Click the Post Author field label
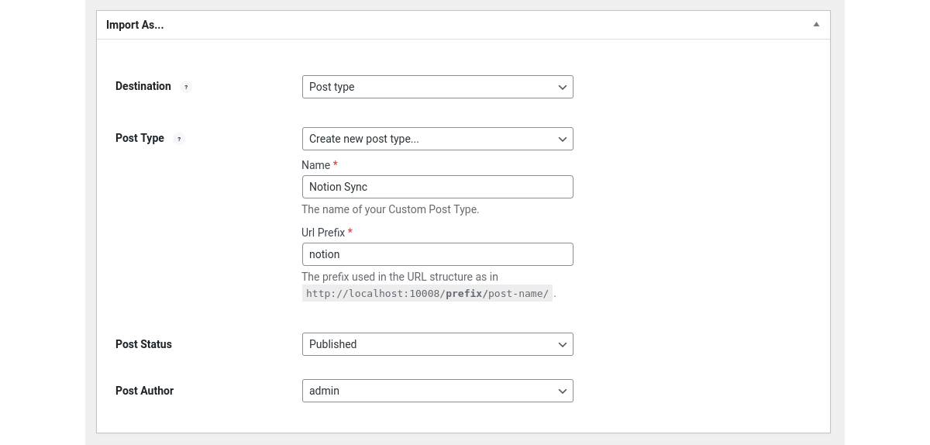 tap(144, 391)
